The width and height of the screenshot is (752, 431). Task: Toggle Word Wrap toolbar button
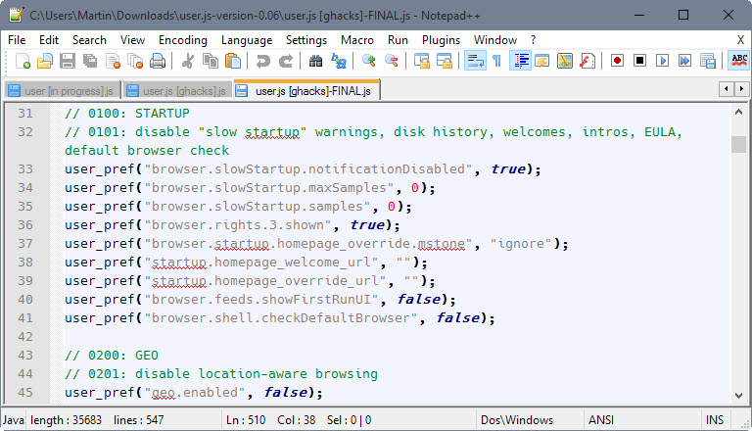[475, 61]
